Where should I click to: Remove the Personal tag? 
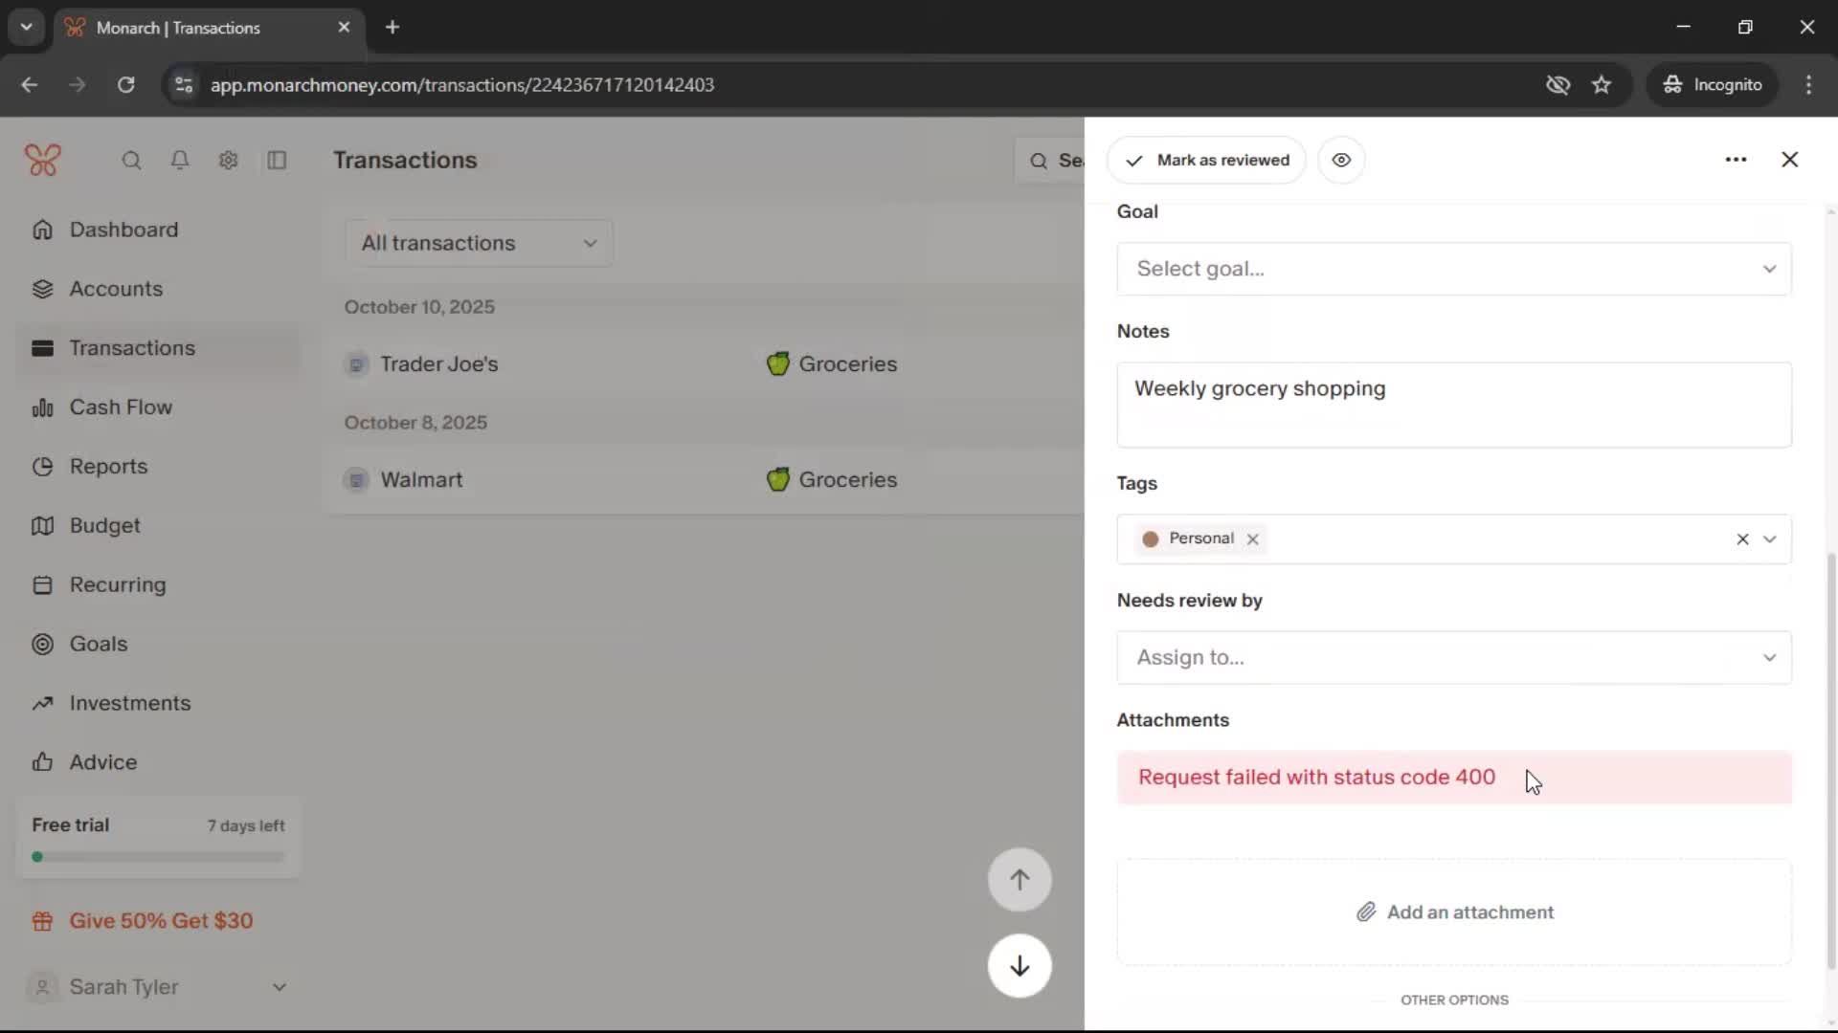(x=1252, y=539)
